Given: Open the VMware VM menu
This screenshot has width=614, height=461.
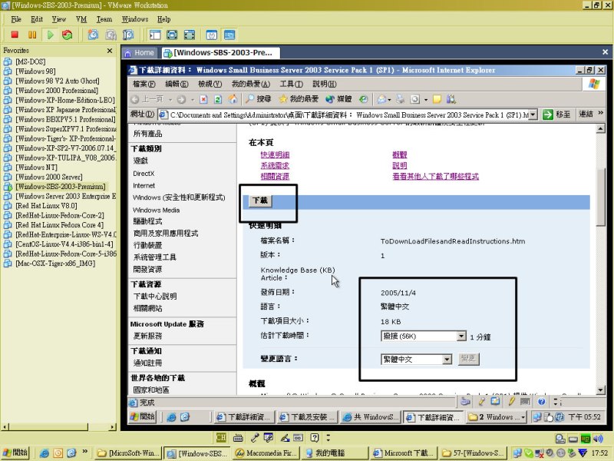Looking at the screenshot, I should tap(81, 19).
